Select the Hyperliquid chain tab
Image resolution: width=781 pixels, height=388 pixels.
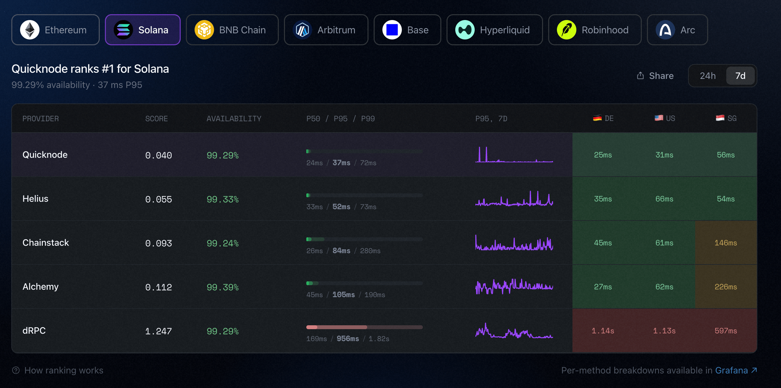click(494, 30)
